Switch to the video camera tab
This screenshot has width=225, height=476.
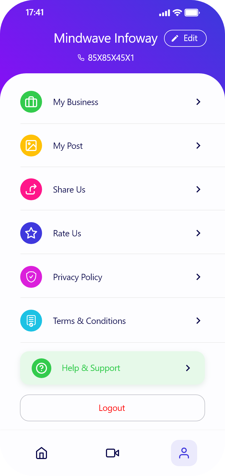[112, 453]
